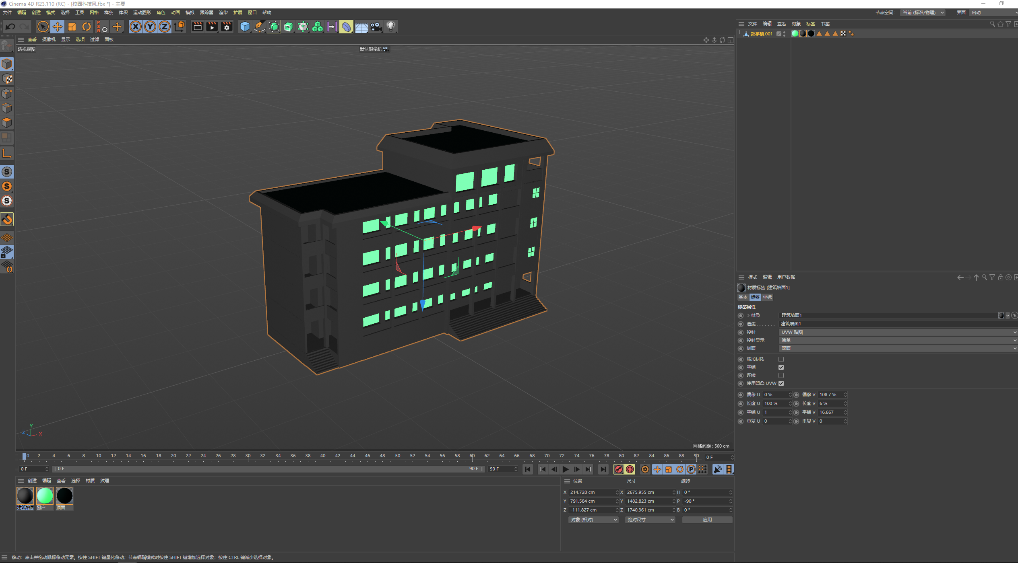
Task: Toggle X axis lock icon
Action: [x=136, y=27]
